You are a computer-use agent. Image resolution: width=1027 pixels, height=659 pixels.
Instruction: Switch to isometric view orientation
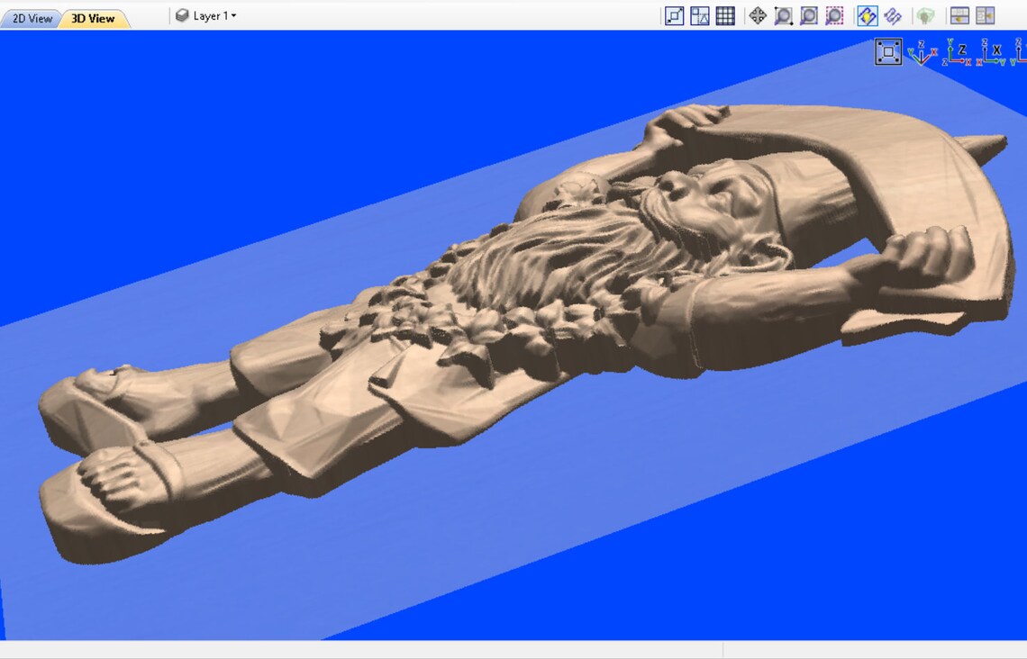coord(922,51)
